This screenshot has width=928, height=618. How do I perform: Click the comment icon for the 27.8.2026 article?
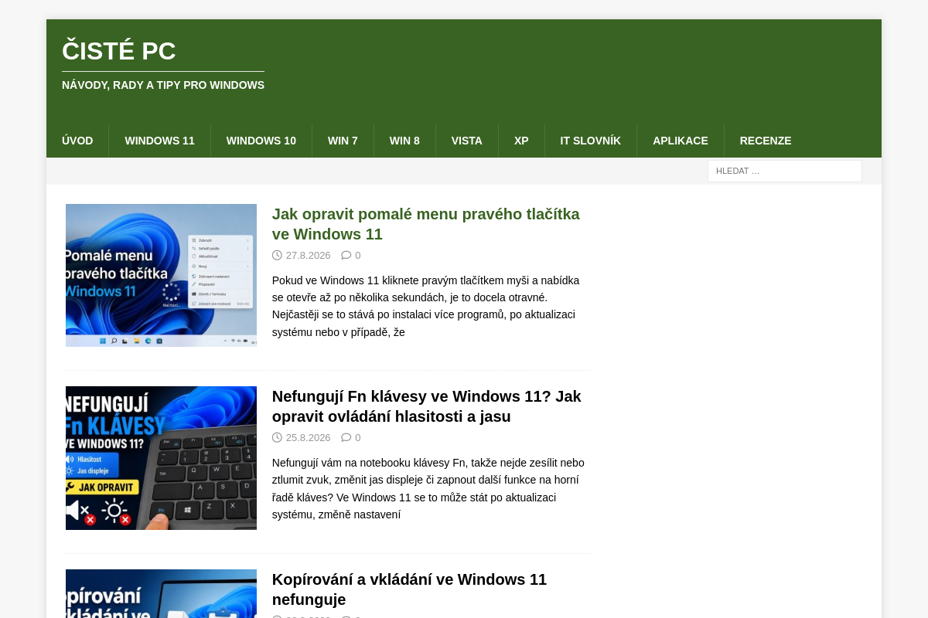(346, 255)
